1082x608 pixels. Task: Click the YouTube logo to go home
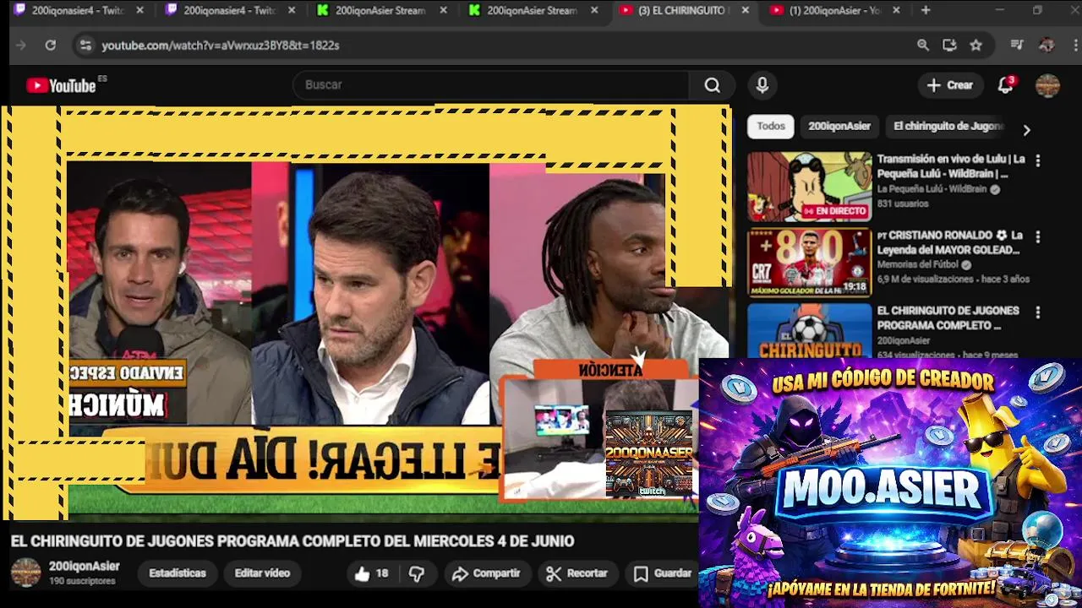[61, 85]
